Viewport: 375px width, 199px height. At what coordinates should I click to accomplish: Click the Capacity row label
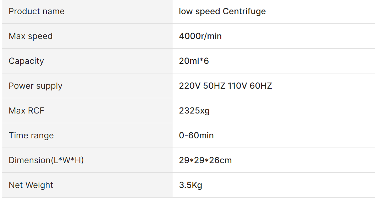pos(26,61)
